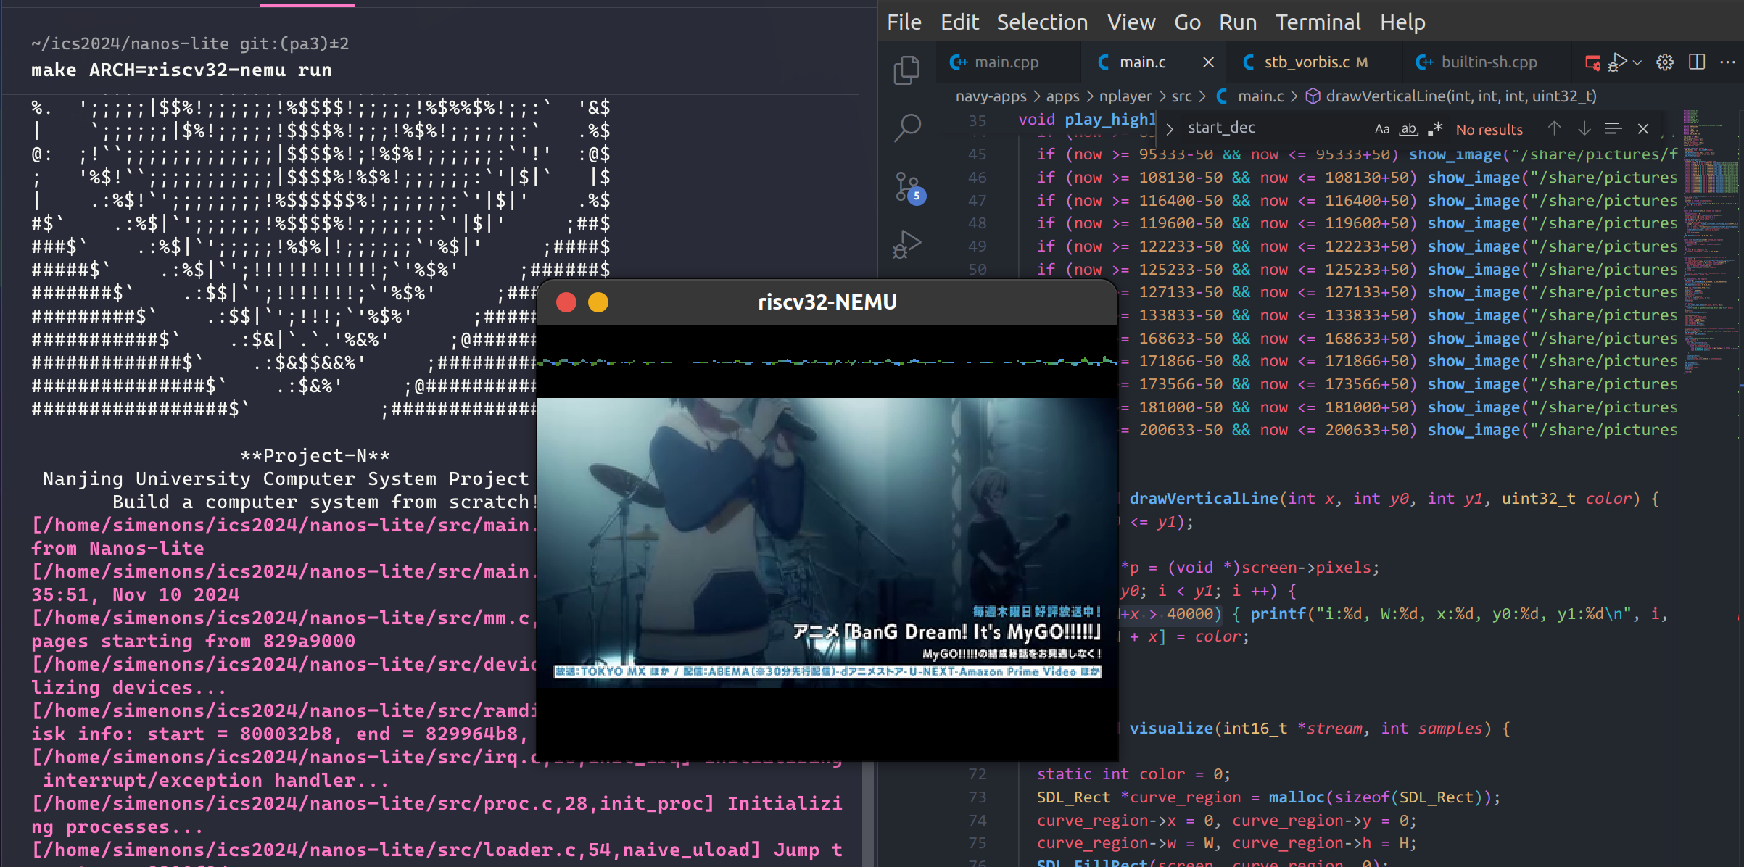Viewport: 1744px width, 867px height.
Task: Click the **Project-N** text in the terminal
Action: 315,456
